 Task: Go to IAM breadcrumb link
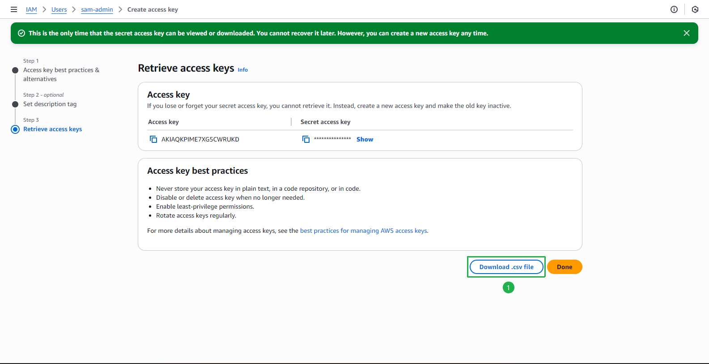[31, 9]
